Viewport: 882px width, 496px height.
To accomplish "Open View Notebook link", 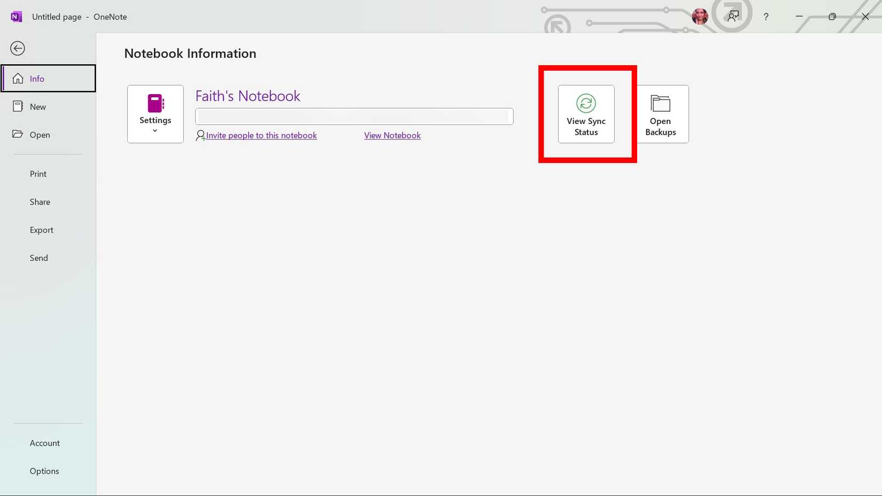I will [x=392, y=135].
